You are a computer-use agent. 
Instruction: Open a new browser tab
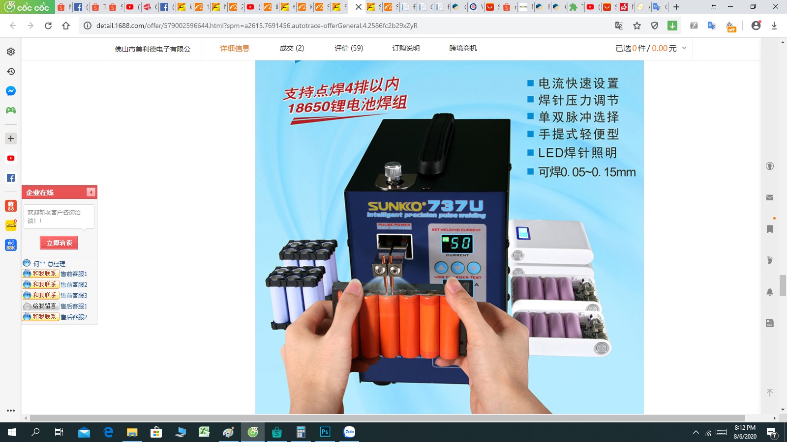676,7
